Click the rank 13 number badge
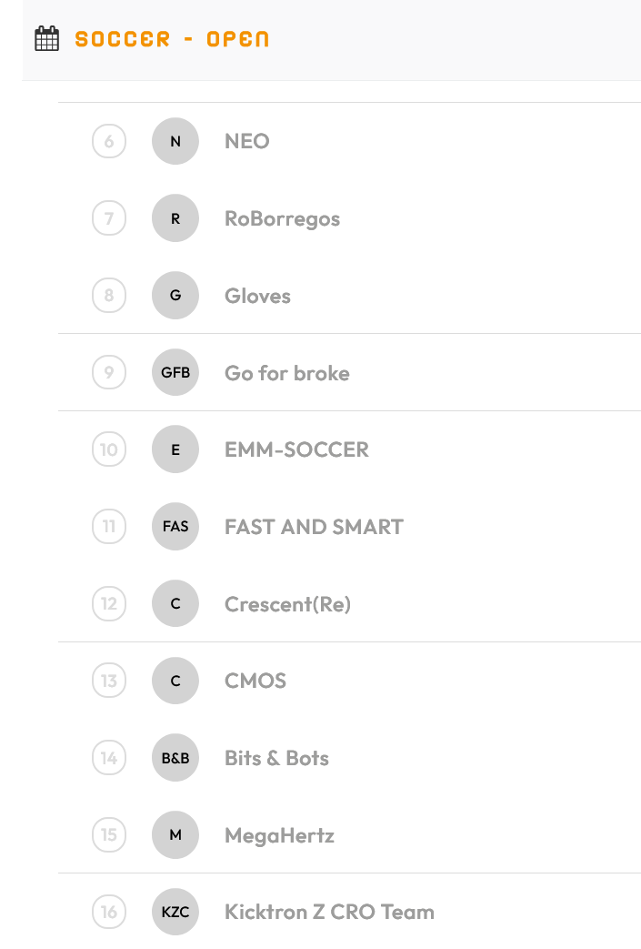The width and height of the screenshot is (641, 949). tap(109, 681)
